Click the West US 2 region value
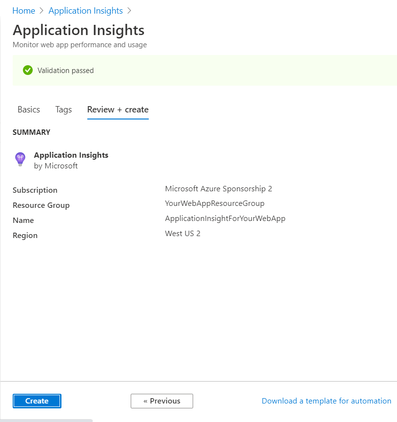This screenshot has height=422, width=397. coord(182,234)
